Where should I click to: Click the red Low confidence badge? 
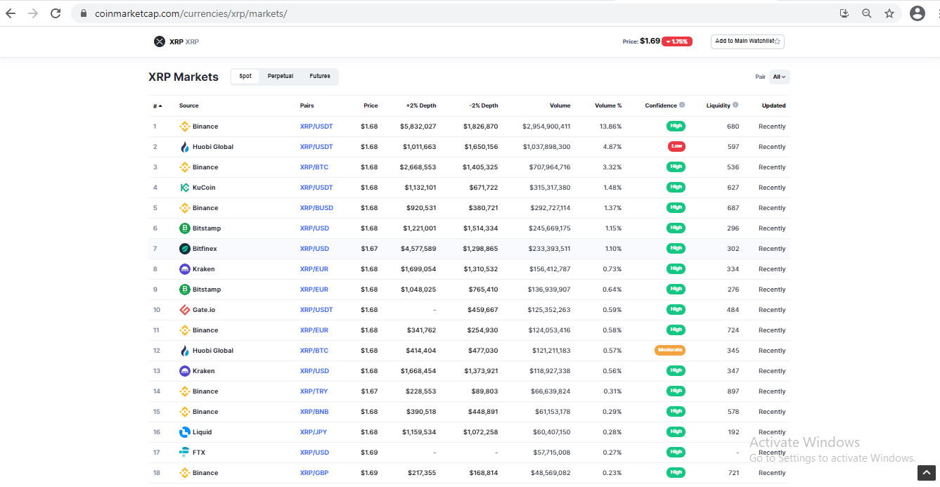coord(676,147)
